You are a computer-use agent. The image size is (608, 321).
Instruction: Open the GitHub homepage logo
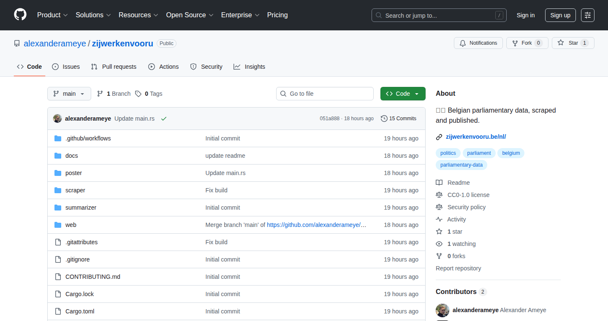[x=20, y=15]
